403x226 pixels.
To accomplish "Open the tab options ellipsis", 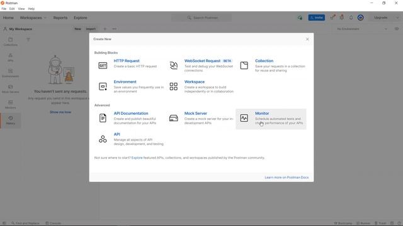I will 115,29.
